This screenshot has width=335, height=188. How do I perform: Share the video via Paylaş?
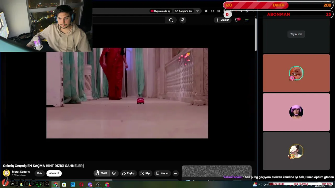128,173
